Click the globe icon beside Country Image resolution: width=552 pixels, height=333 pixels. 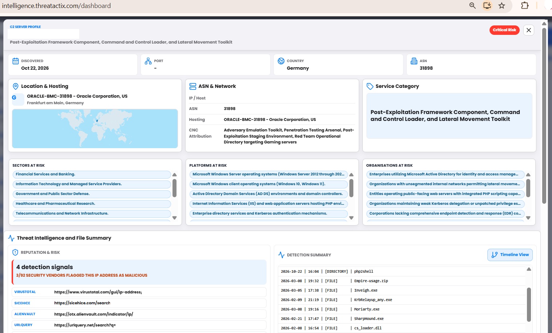point(281,61)
